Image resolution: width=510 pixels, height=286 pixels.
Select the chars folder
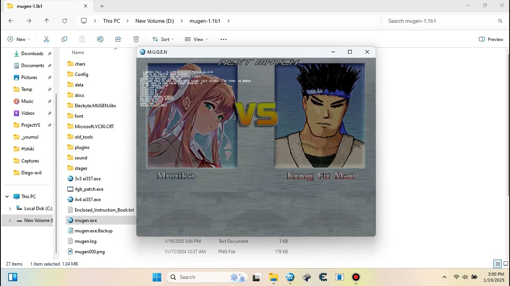(80, 64)
